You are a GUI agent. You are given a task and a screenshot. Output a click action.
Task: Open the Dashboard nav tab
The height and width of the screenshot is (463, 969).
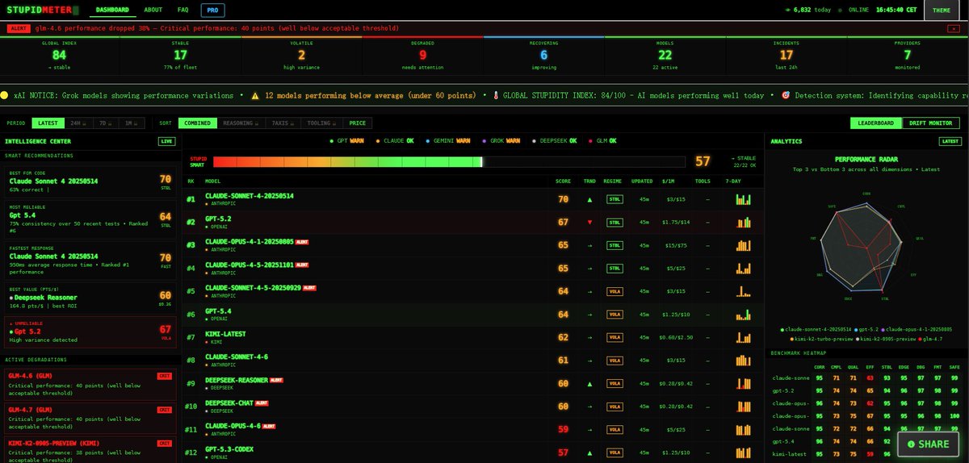[111, 10]
